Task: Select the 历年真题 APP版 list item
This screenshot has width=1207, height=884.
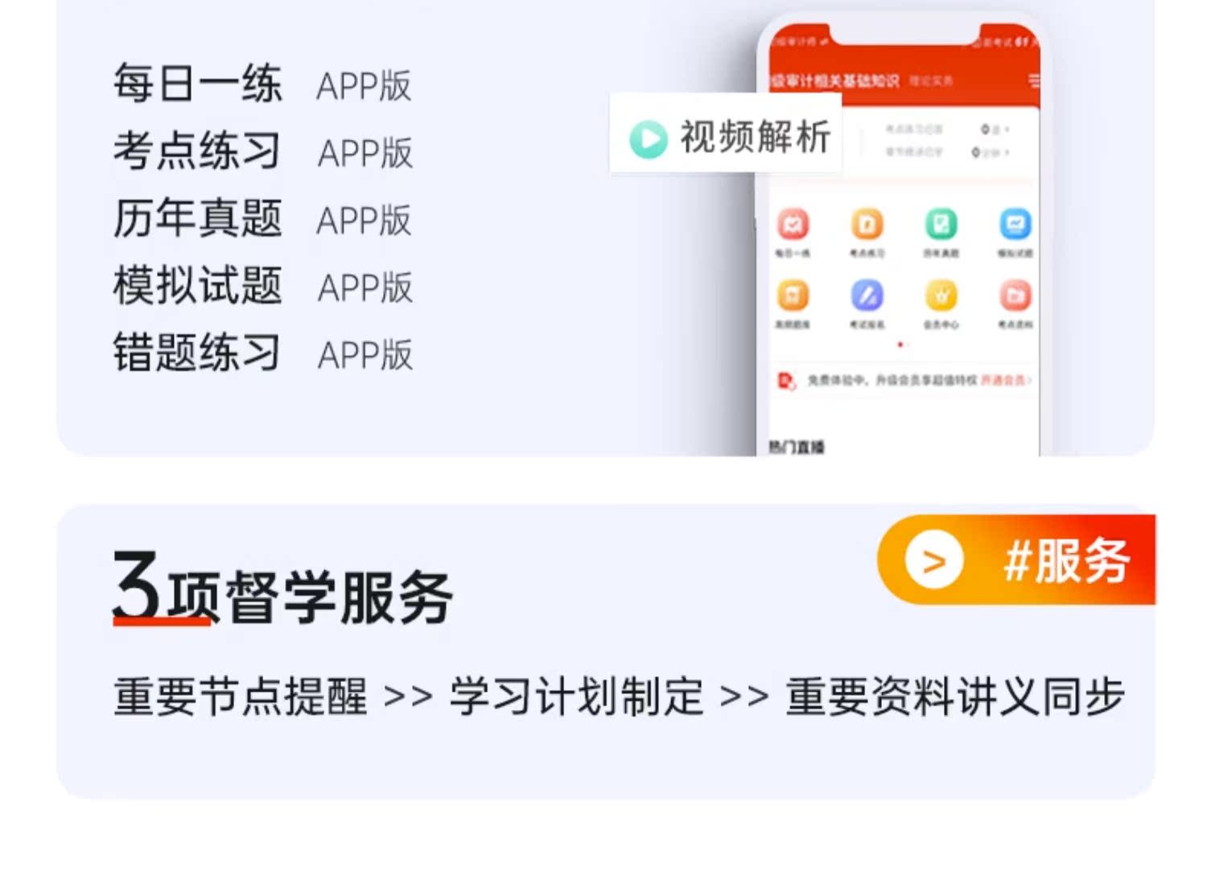Action: [262, 219]
